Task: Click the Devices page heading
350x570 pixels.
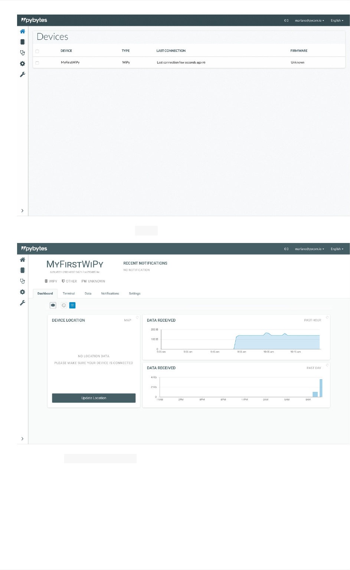Action: 52,37
